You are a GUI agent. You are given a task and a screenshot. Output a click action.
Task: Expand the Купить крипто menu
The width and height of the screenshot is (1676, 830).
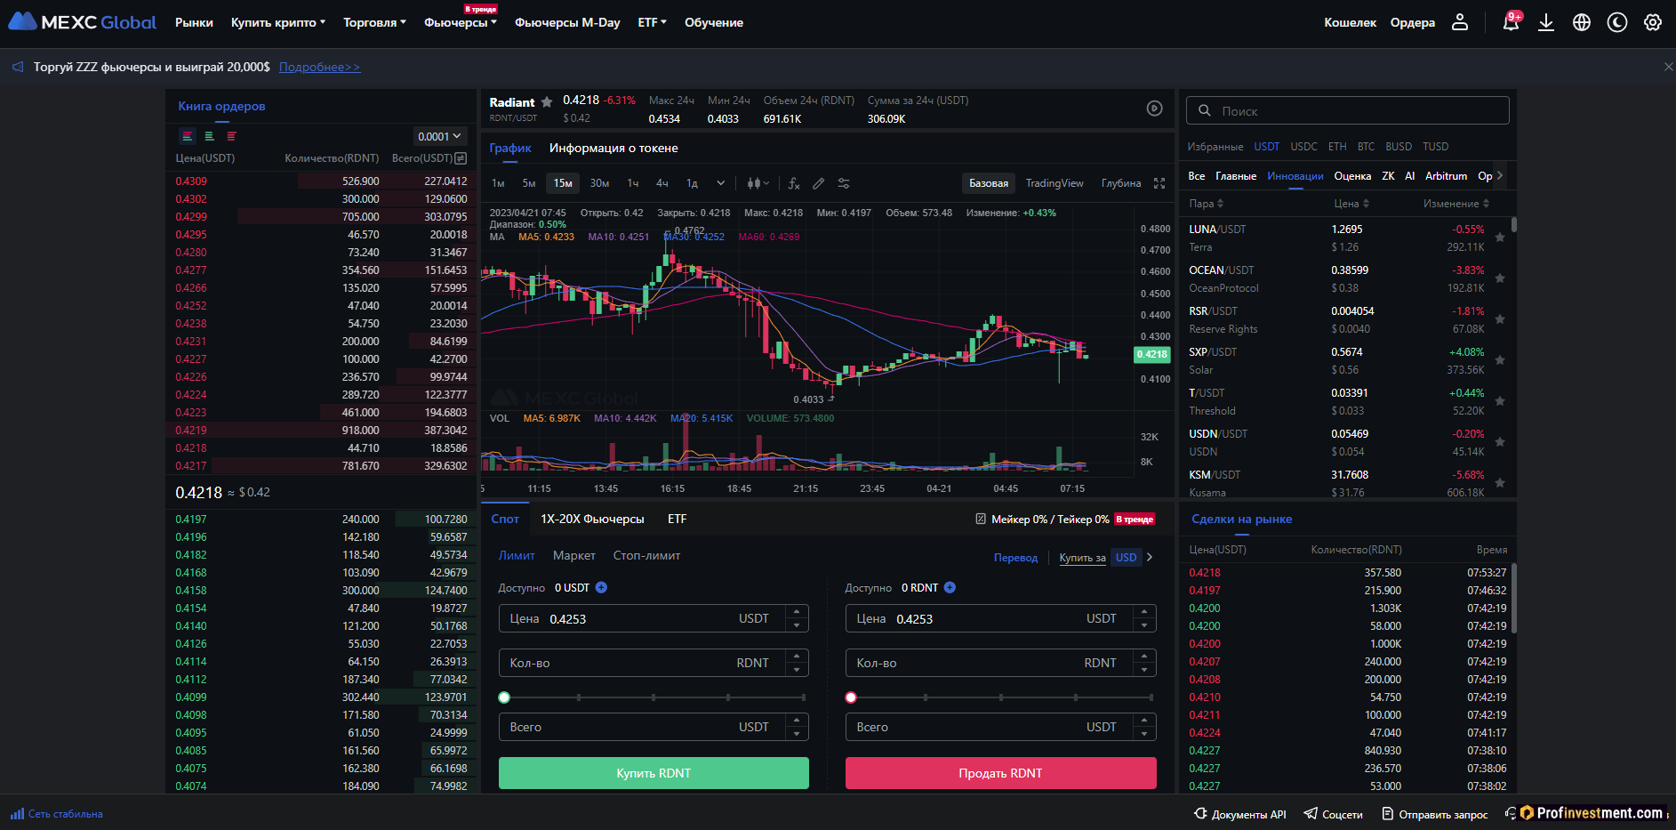(x=278, y=22)
